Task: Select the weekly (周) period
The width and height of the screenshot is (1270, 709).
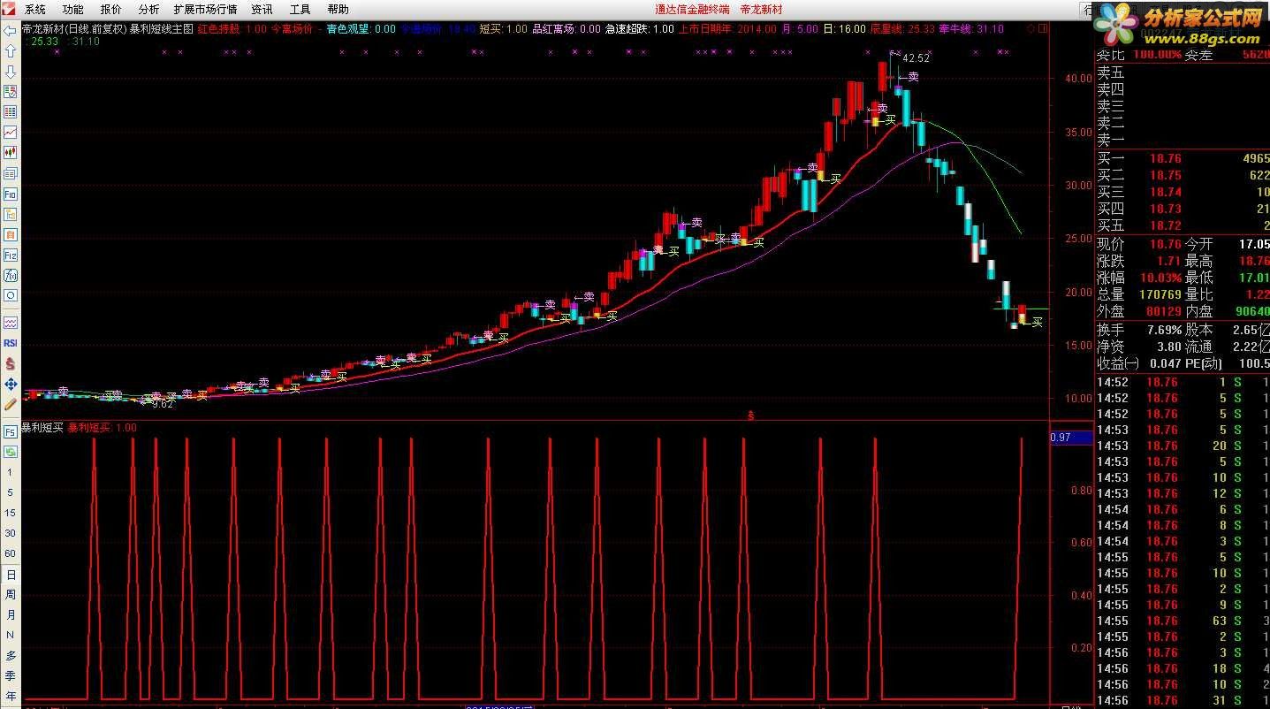Action: (x=11, y=594)
